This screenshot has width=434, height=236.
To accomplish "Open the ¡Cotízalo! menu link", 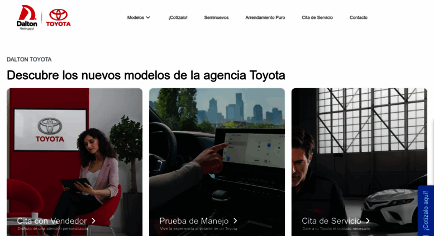I will (x=178, y=17).
